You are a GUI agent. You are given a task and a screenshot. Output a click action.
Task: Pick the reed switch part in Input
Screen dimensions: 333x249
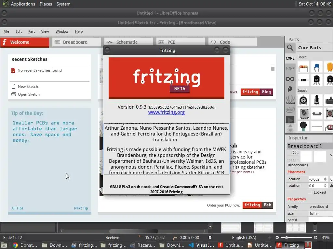coord(317,114)
